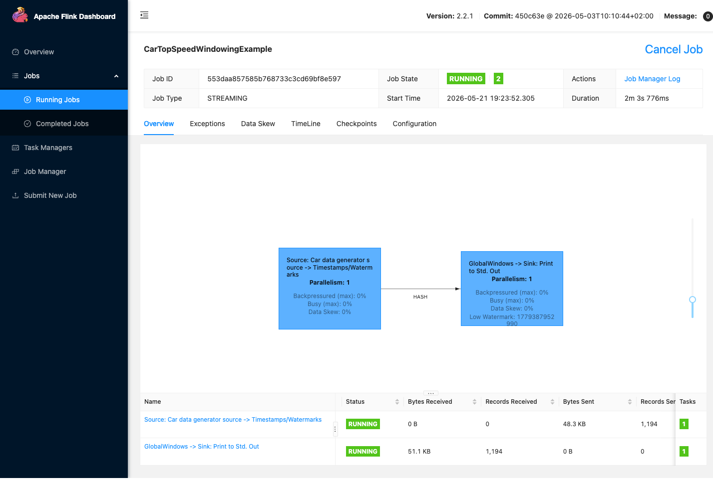Sort the table by Bytes Received
713x484 pixels.
point(474,402)
